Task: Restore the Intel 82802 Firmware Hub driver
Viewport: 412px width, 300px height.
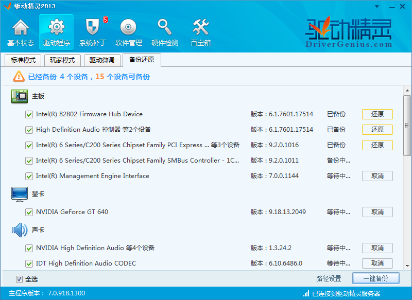Action: coord(377,114)
